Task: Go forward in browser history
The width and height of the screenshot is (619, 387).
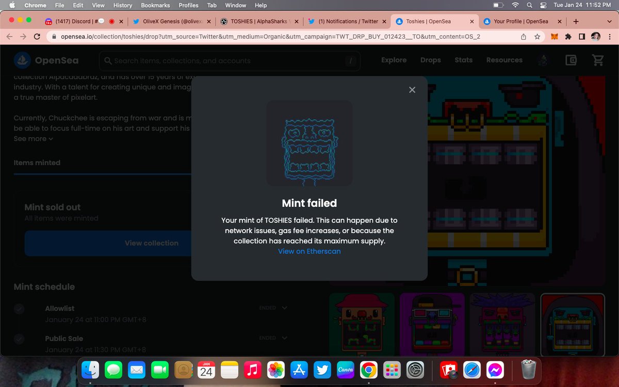Action: (23, 37)
